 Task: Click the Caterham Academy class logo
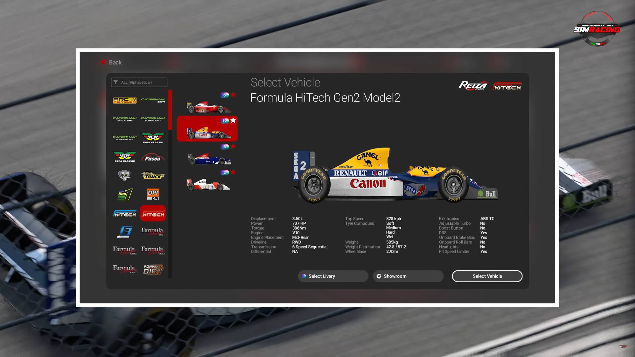coord(124,119)
